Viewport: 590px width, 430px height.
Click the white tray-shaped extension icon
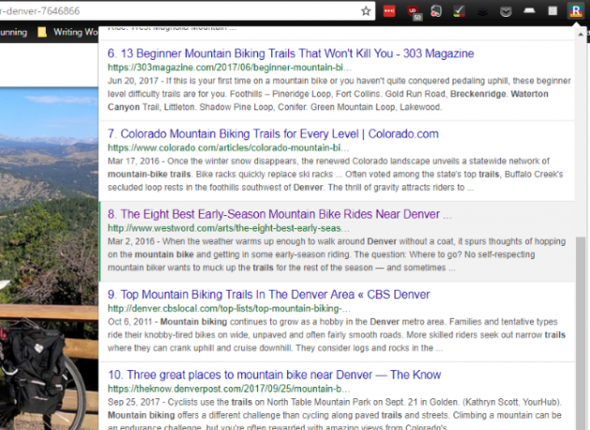pos(529,10)
